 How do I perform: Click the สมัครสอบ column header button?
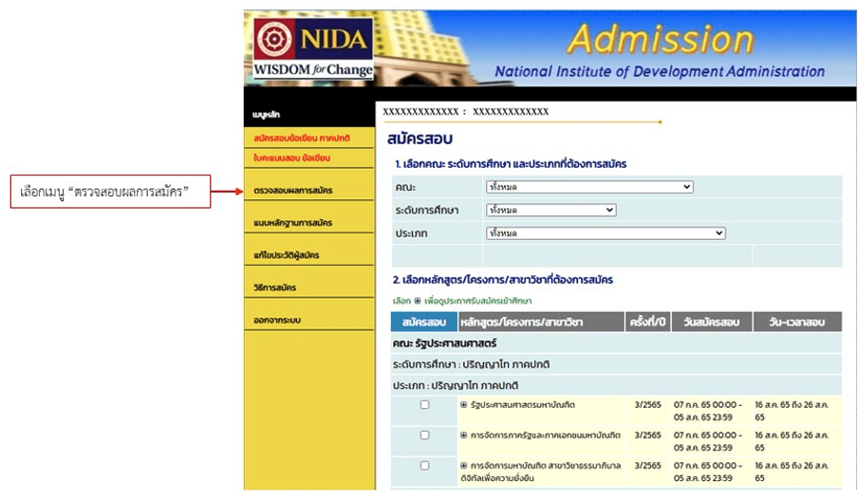(423, 323)
